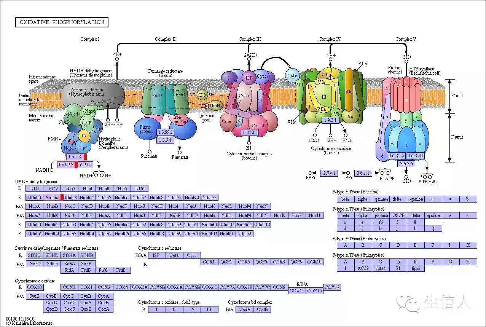Open the EC 1.9.3.1 enzyme box

(330, 120)
